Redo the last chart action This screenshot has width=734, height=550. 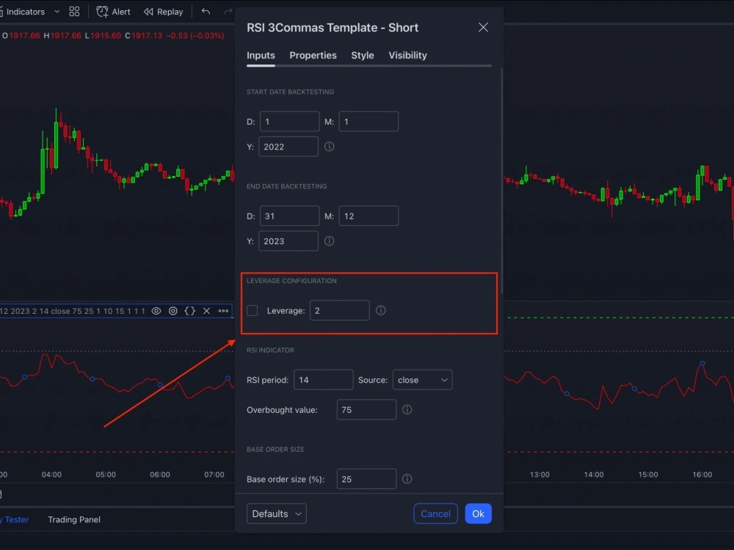(x=228, y=12)
